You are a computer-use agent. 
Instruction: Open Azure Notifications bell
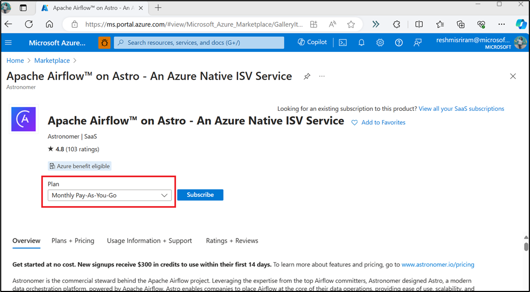361,43
